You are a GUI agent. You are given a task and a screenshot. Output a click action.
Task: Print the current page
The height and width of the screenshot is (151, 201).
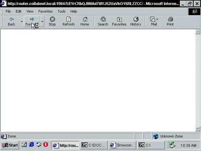point(170,21)
